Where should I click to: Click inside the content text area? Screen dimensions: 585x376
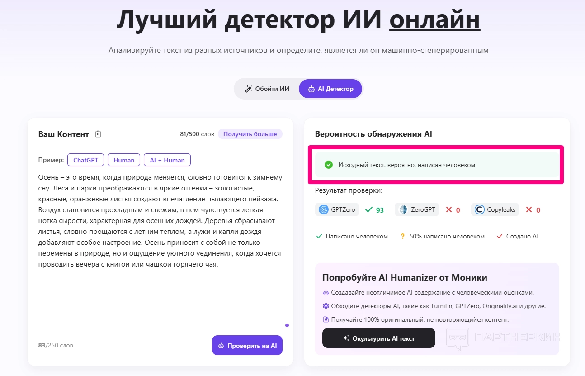click(160, 294)
